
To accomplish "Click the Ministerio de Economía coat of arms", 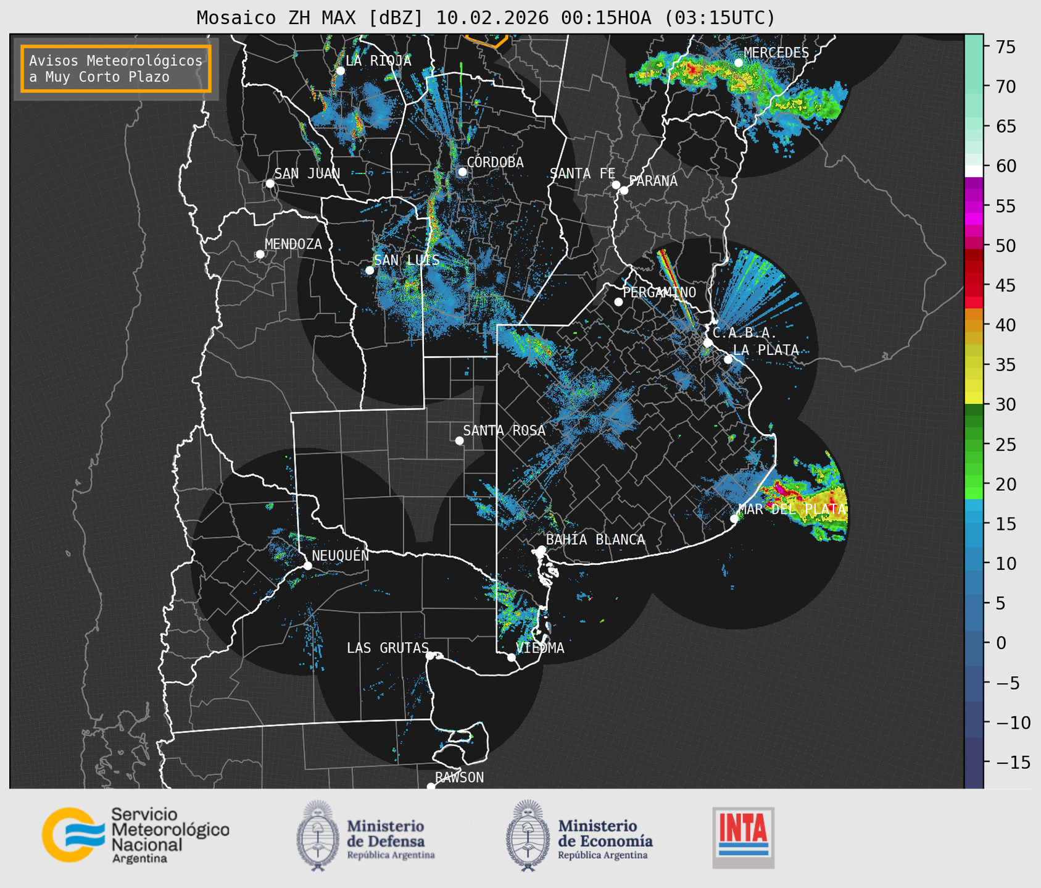I will [528, 836].
